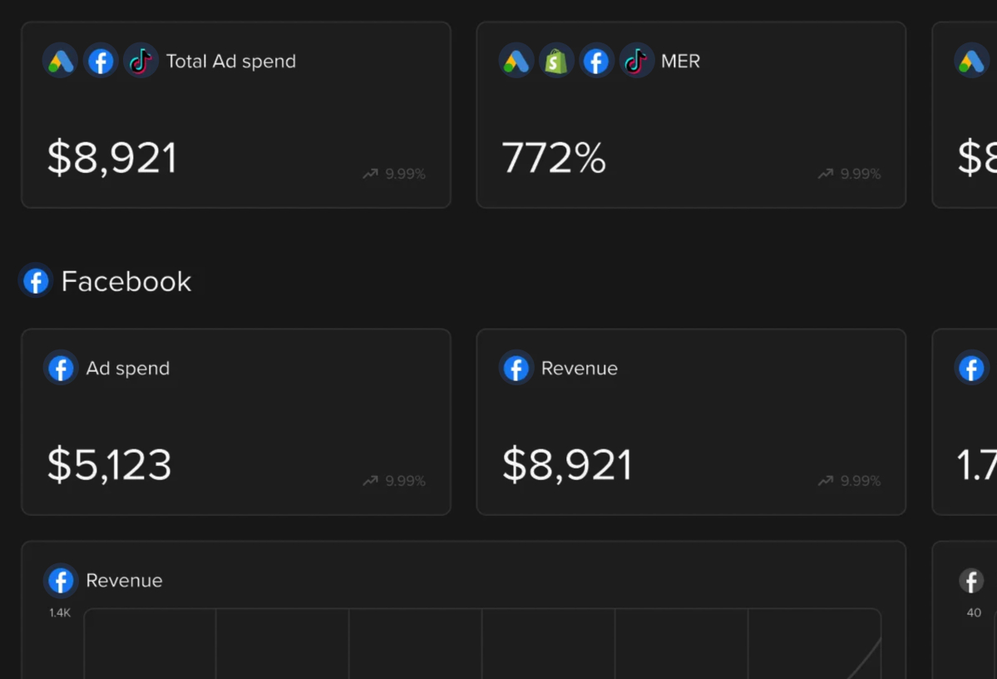The height and width of the screenshot is (679, 997).
Task: Click the Total Ad spend title
Action: click(231, 61)
